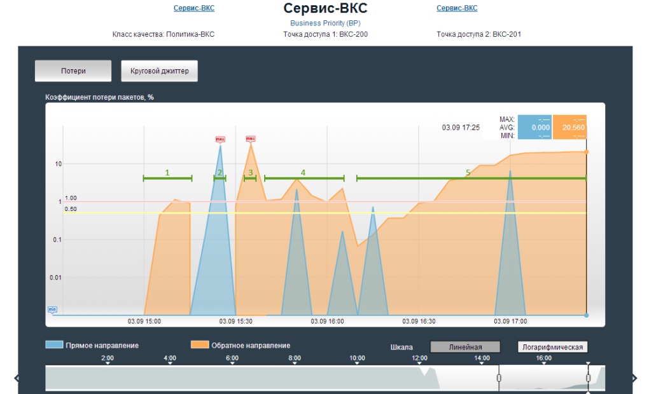
Task: Open the right Сервис-ВКС link
Action: 457,8
